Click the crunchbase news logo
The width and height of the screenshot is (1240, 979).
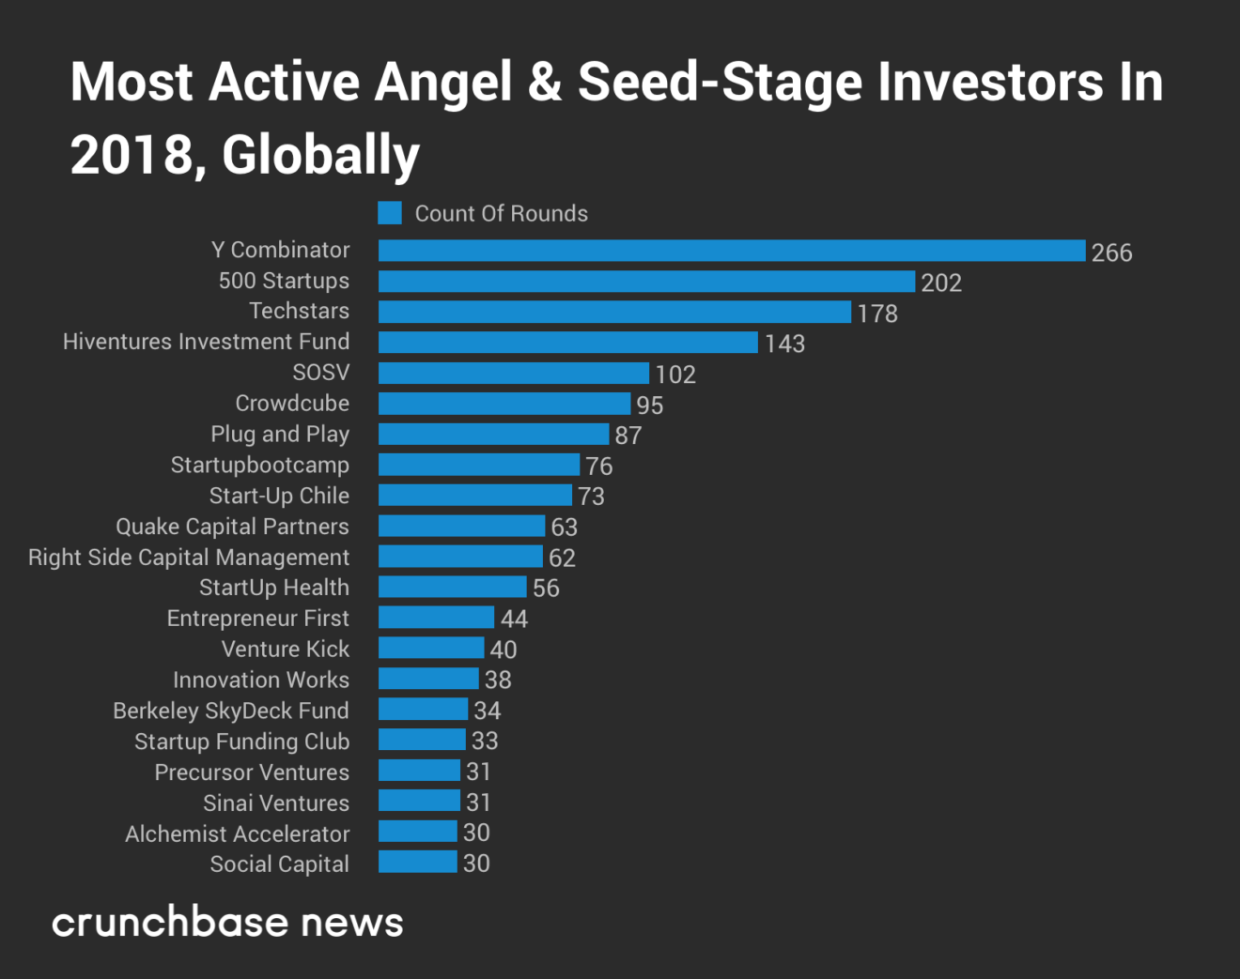click(x=227, y=923)
